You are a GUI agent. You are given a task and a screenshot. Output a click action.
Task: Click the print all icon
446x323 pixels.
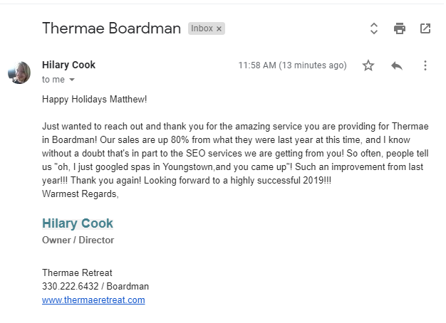400,28
